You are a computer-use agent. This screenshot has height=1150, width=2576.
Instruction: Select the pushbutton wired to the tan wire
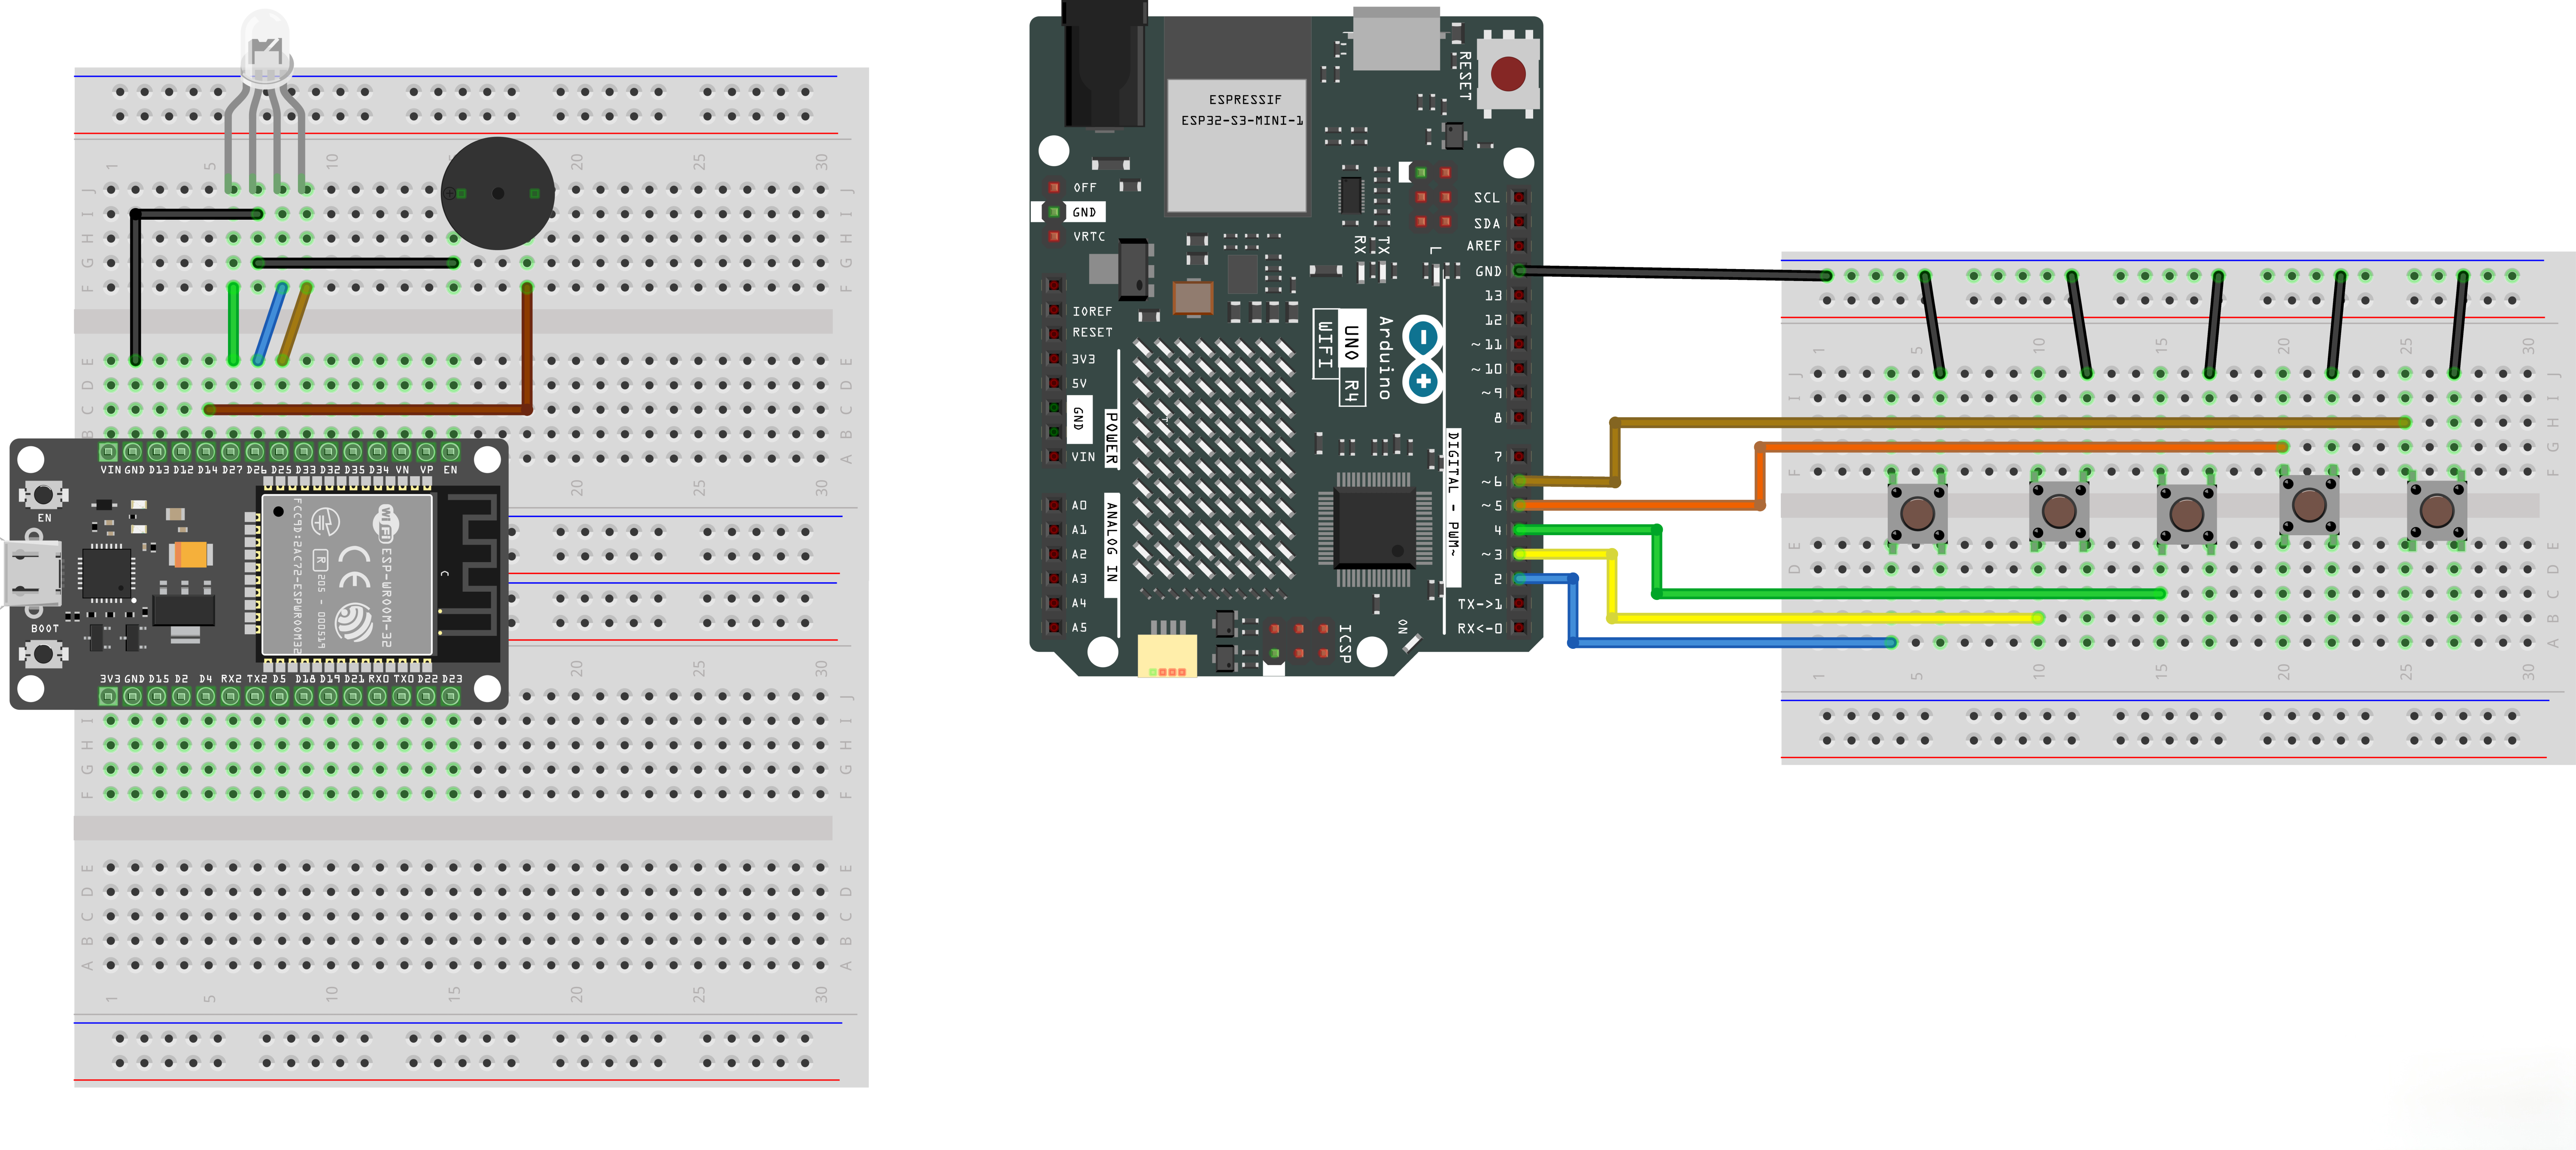coord(2437,511)
